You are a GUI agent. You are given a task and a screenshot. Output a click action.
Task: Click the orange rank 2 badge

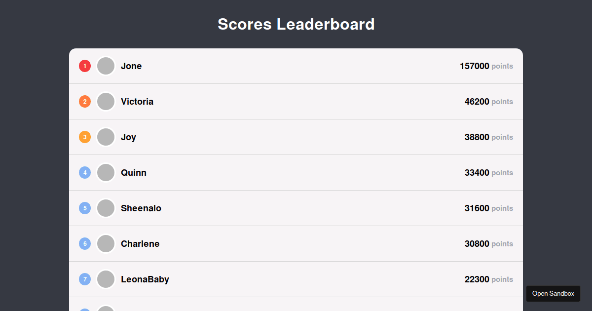pos(84,101)
